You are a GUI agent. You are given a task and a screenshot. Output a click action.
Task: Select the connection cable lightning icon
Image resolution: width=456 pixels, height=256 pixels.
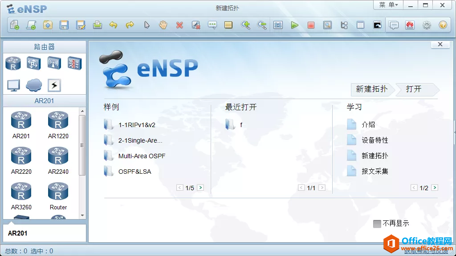(54, 85)
